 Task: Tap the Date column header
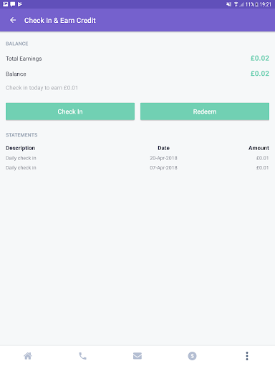[163, 148]
